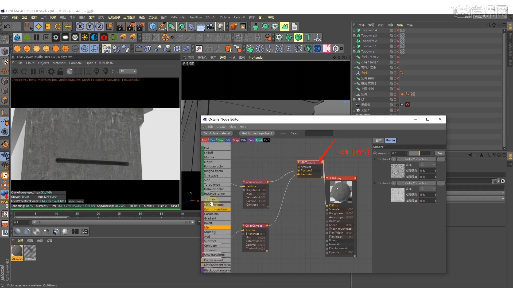Screen dimensions: 513x288
Task: Open the Octane top menu
Action: [x=225, y=17]
